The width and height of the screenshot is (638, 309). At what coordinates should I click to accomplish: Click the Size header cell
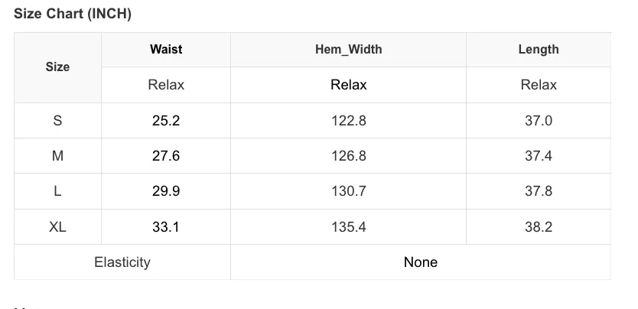click(x=57, y=67)
